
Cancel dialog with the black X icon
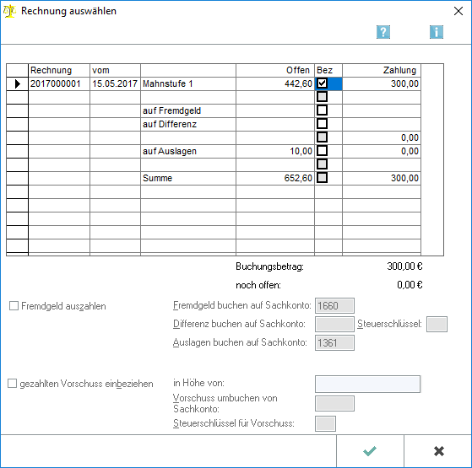(x=438, y=451)
